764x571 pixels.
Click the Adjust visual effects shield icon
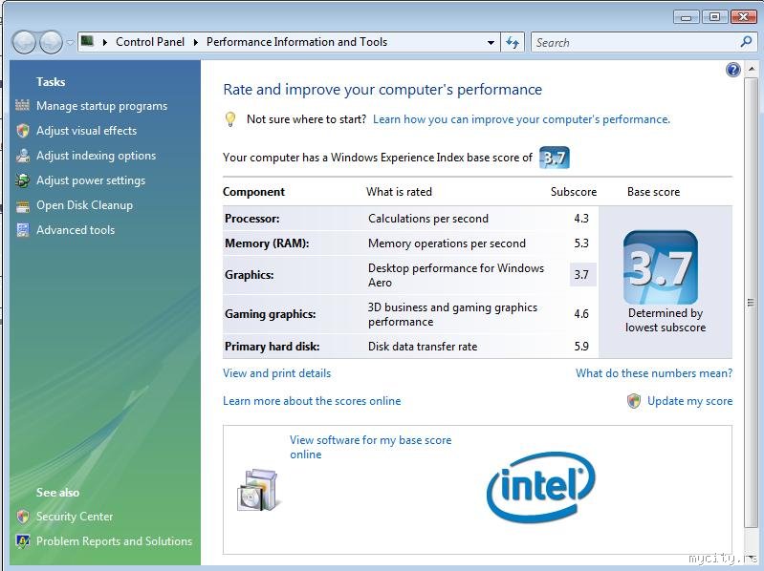coord(22,131)
